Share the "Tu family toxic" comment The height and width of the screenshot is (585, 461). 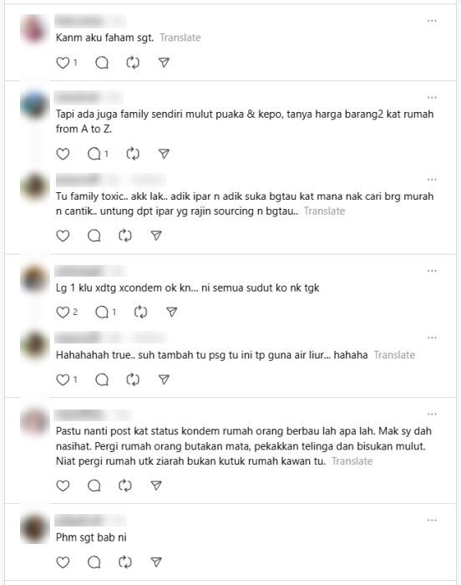(156, 236)
